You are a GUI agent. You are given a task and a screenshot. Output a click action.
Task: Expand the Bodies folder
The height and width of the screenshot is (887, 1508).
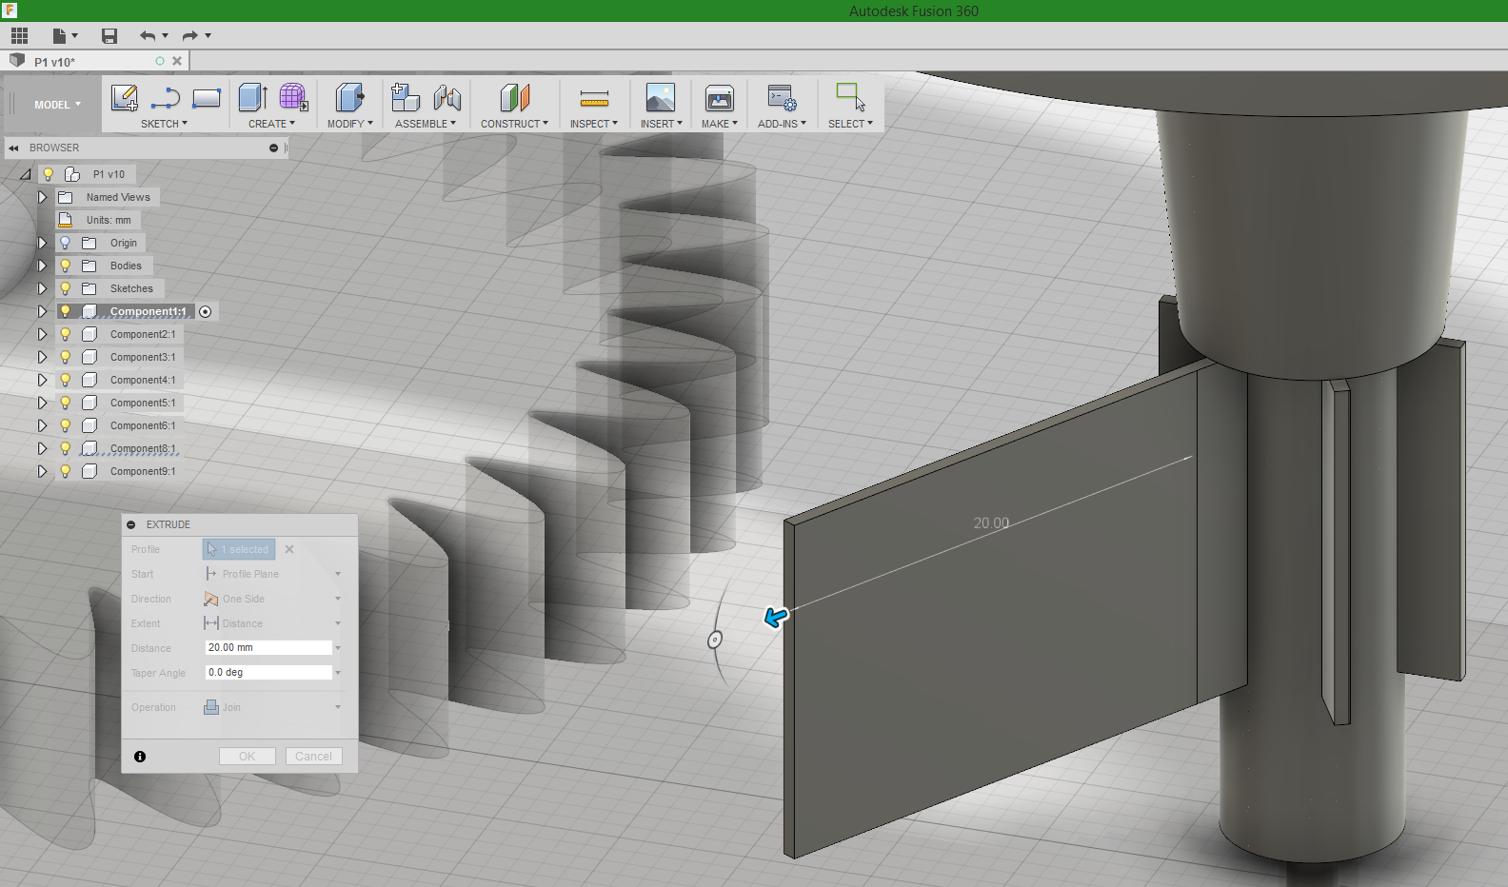click(42, 266)
